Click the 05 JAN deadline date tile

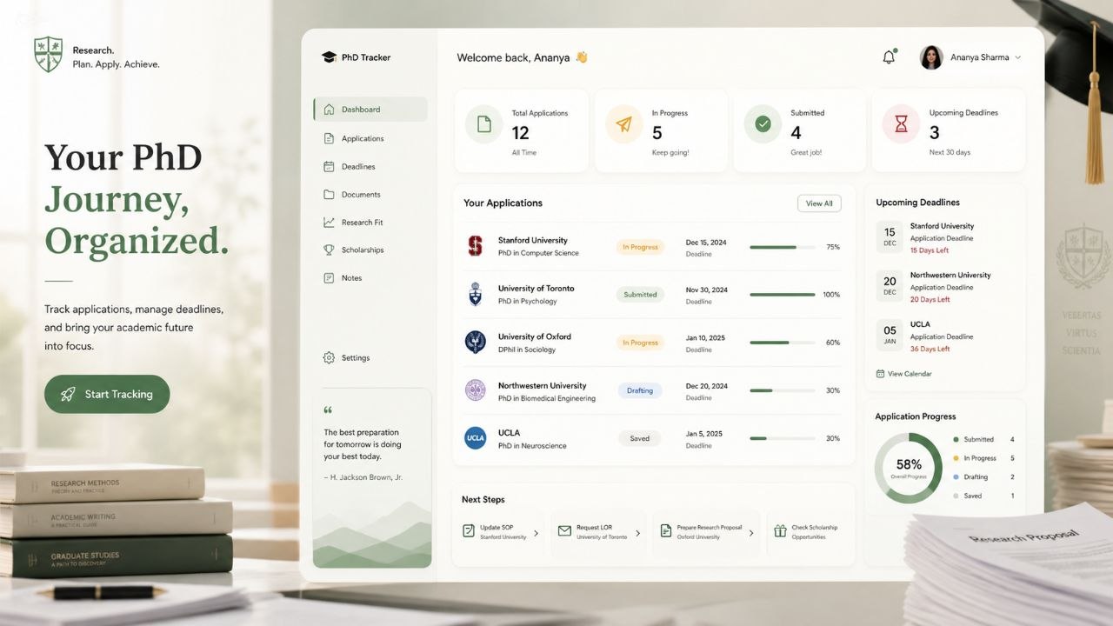click(890, 335)
